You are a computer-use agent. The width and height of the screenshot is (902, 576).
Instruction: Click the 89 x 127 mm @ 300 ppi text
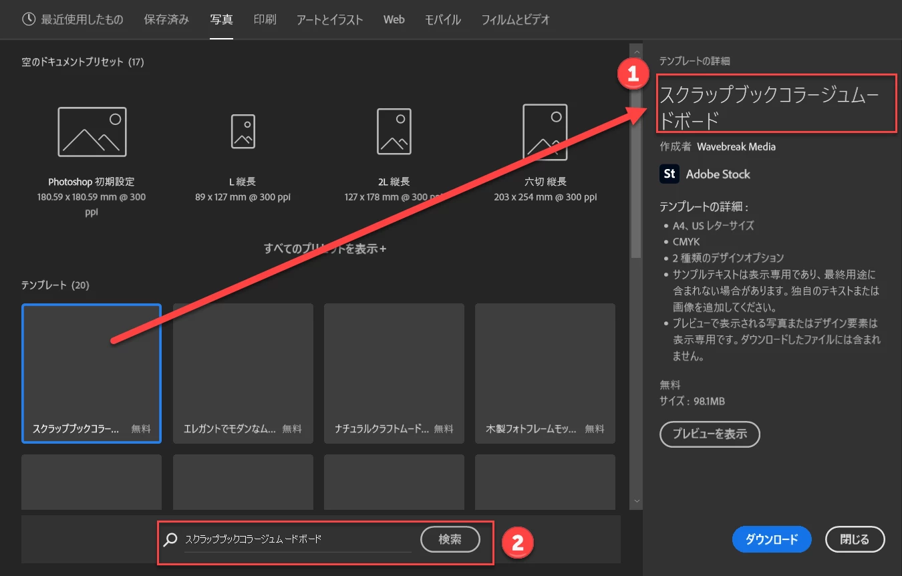243,197
